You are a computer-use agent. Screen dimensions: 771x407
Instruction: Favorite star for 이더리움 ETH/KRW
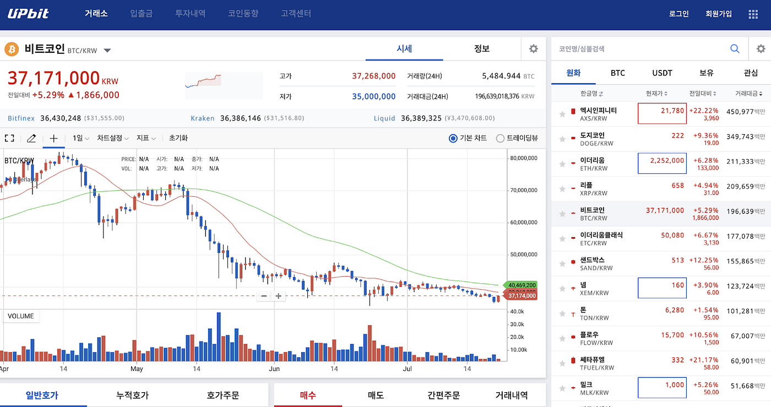coord(562,164)
